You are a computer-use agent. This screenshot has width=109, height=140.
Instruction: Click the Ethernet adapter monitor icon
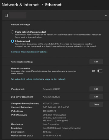point(6,15)
